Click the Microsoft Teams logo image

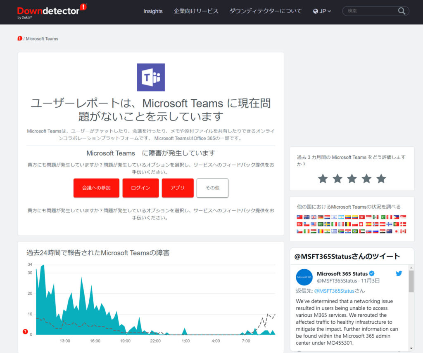151,77
